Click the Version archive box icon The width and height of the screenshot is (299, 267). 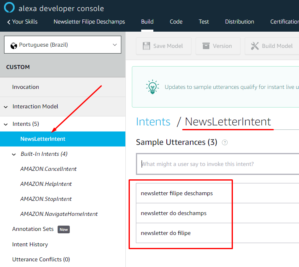pos(206,46)
